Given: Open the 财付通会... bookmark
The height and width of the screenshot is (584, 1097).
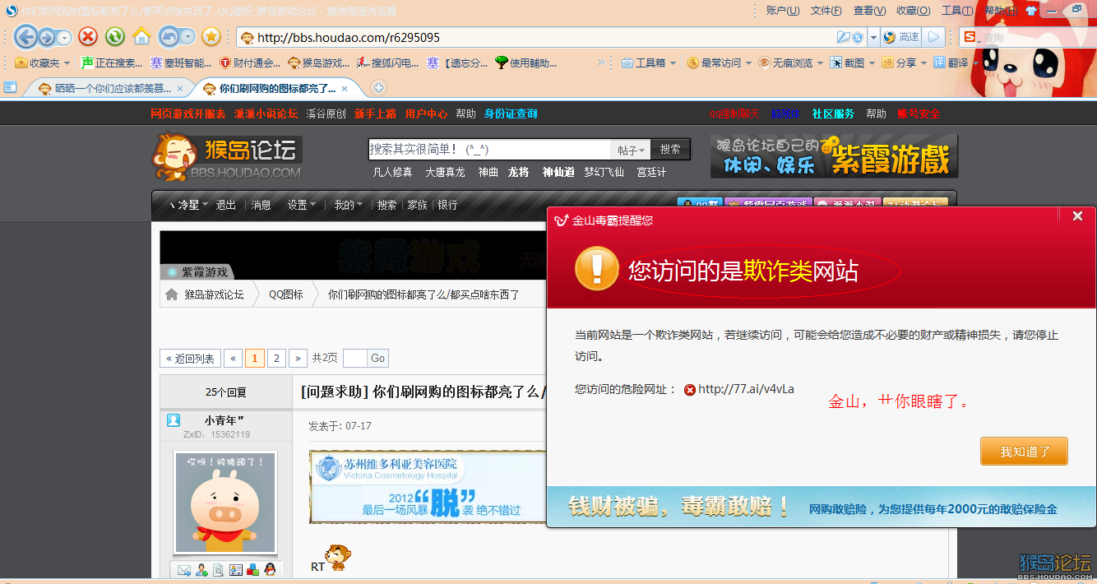Looking at the screenshot, I should pos(251,63).
